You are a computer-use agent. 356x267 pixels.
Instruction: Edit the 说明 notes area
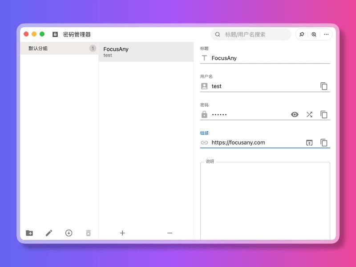coord(265,200)
